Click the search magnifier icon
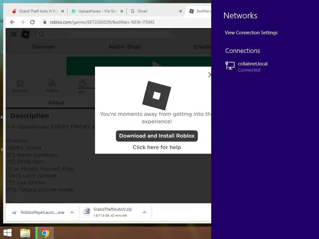This screenshot has height=239, width=319. click(x=41, y=34)
